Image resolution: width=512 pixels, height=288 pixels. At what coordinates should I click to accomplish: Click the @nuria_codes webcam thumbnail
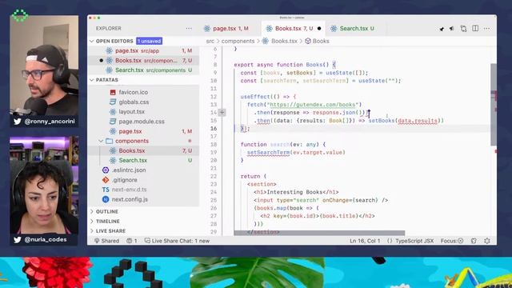point(44,185)
